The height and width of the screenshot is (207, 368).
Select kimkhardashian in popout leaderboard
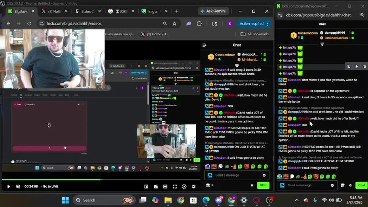[x=336, y=38]
